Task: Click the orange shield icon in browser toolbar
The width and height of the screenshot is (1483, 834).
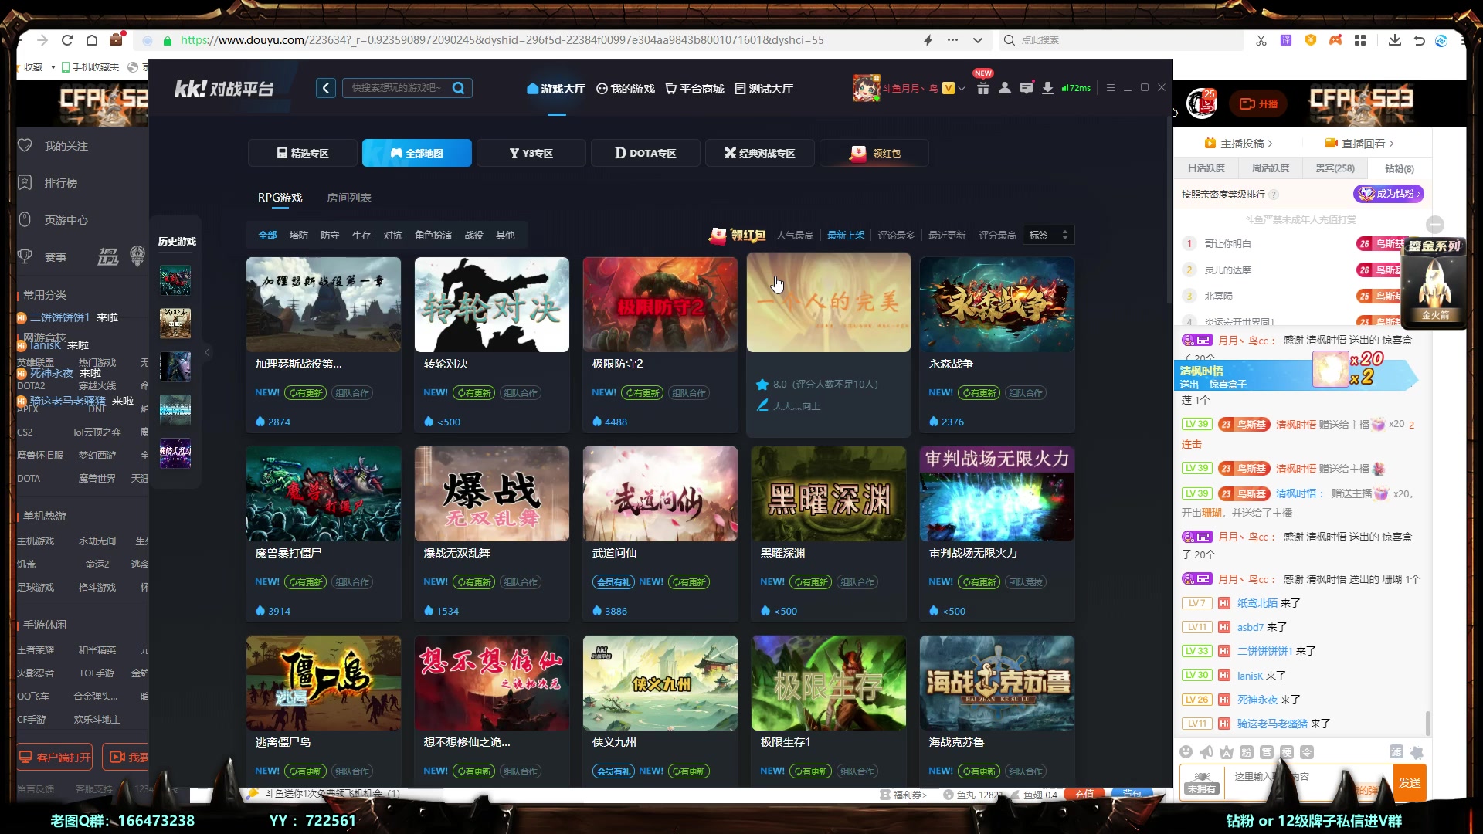Action: click(1311, 40)
